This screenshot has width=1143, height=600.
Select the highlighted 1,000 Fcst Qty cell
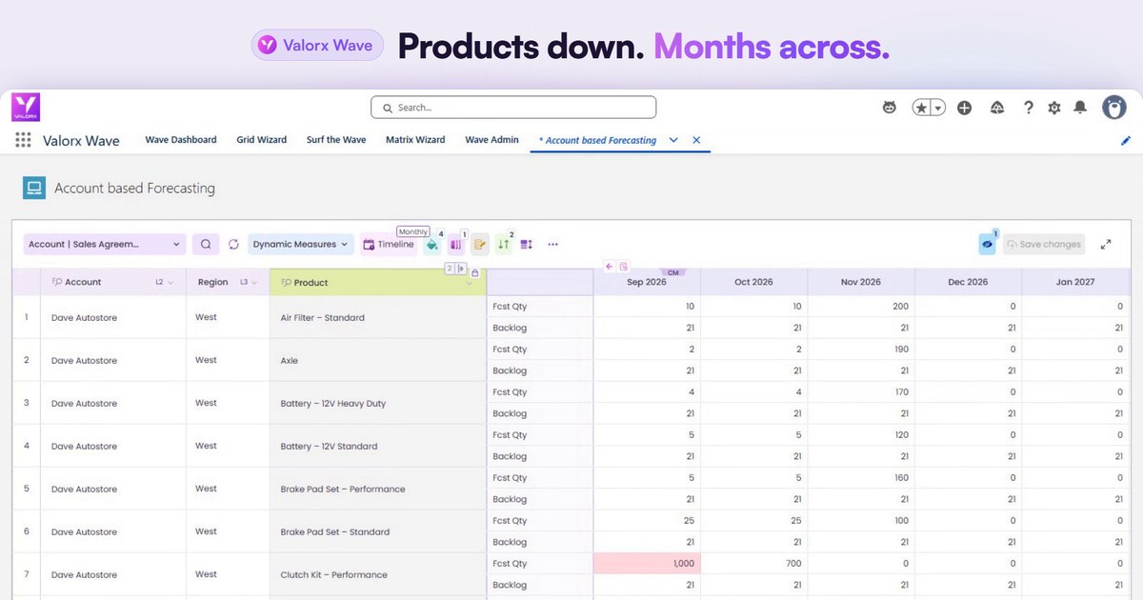click(x=647, y=564)
